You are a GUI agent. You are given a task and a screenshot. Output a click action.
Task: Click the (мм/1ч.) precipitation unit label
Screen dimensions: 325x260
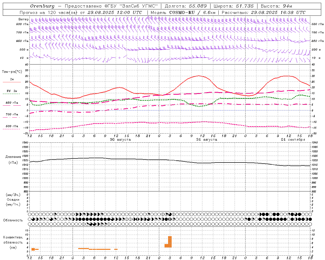[13, 204]
